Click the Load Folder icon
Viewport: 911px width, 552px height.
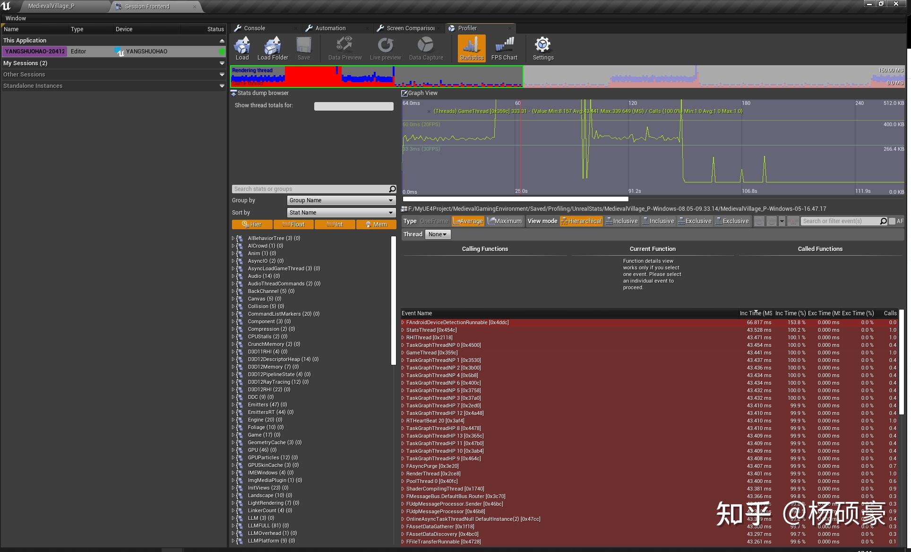(x=273, y=49)
